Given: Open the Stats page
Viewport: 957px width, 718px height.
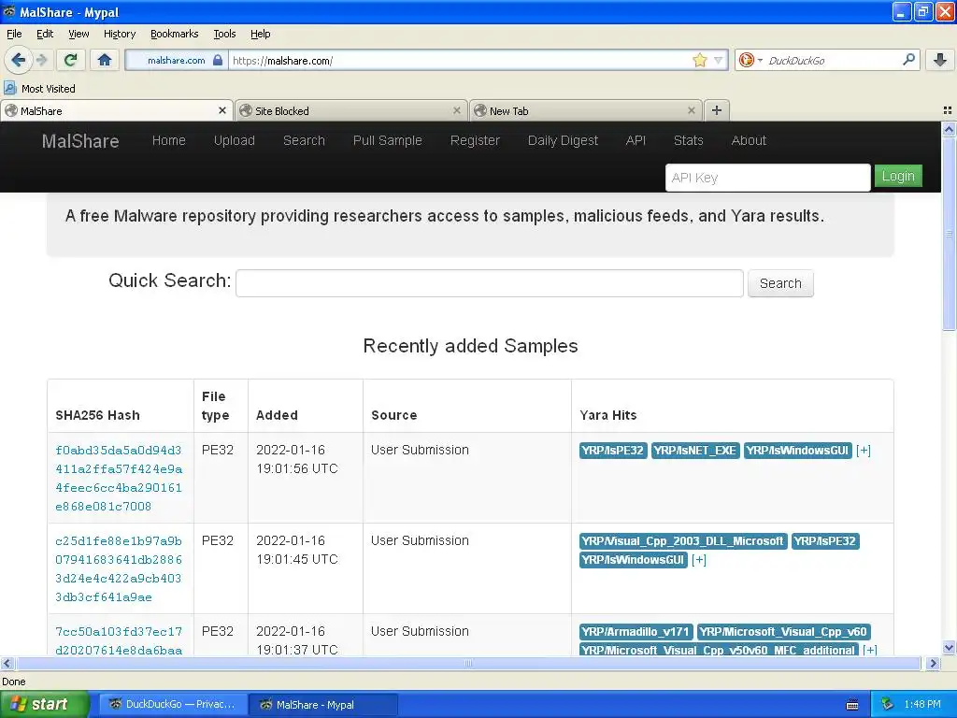Looking at the screenshot, I should click(x=689, y=140).
